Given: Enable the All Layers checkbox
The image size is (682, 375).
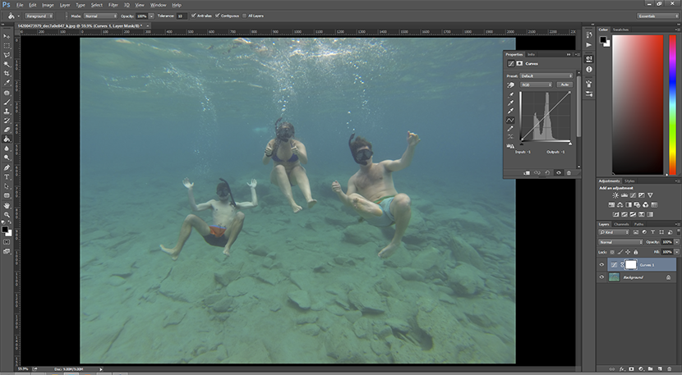Looking at the screenshot, I should [x=244, y=16].
